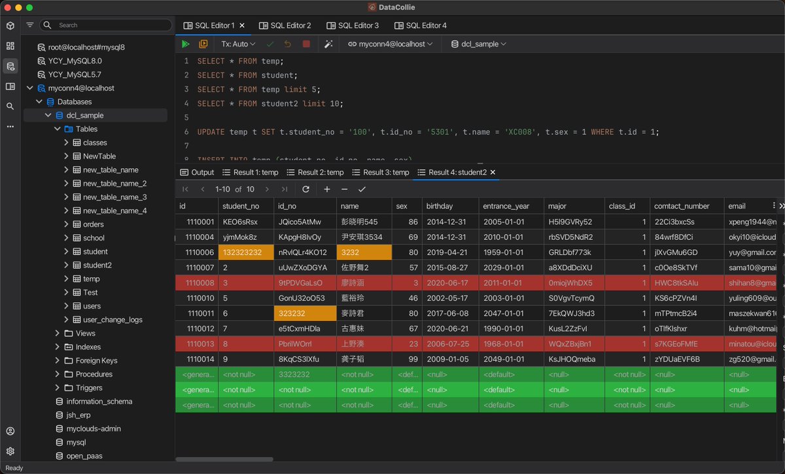Screen dimensions: 785x474
Task: Open the cube icon in the left rail
Action: tap(10, 25)
